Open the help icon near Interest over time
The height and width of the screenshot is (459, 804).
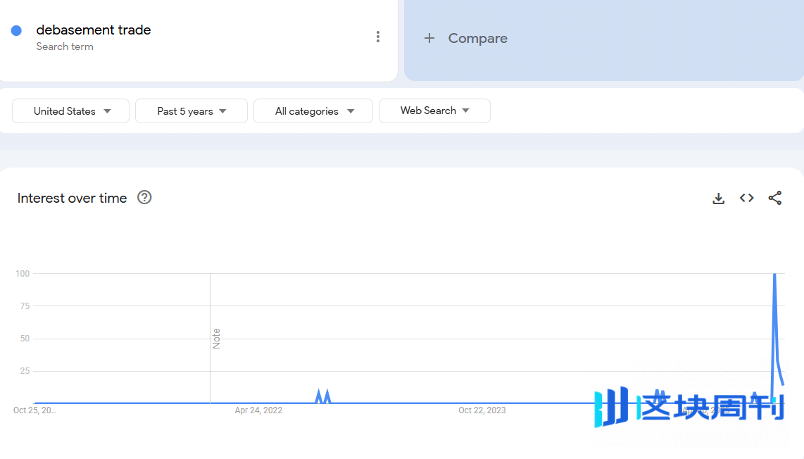coord(144,198)
